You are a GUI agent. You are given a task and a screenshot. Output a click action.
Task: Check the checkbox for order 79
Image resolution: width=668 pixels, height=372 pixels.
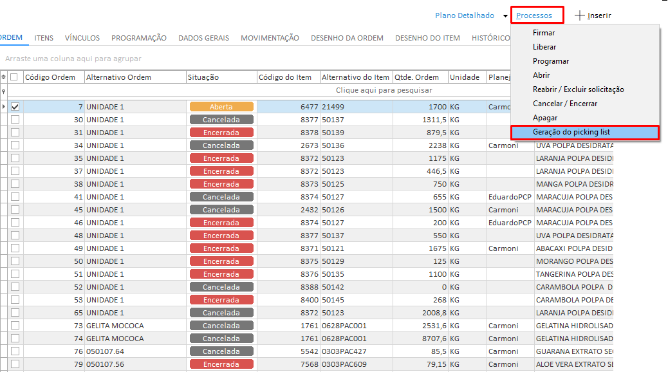(15, 364)
